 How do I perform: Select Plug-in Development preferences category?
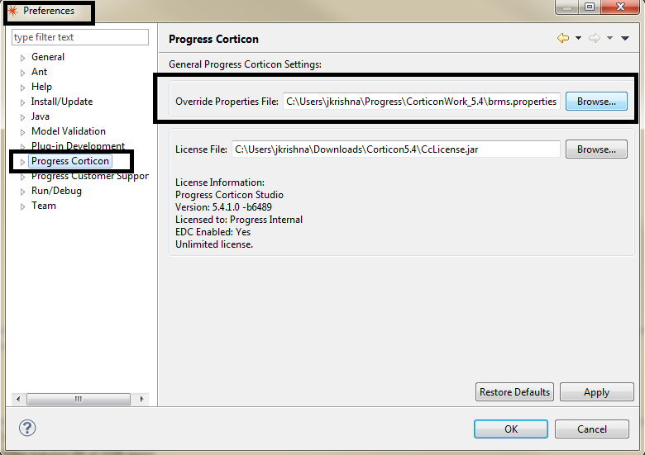(78, 146)
